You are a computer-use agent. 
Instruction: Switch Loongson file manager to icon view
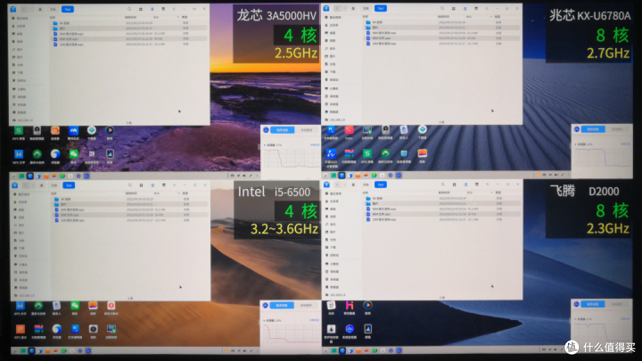coord(140,9)
